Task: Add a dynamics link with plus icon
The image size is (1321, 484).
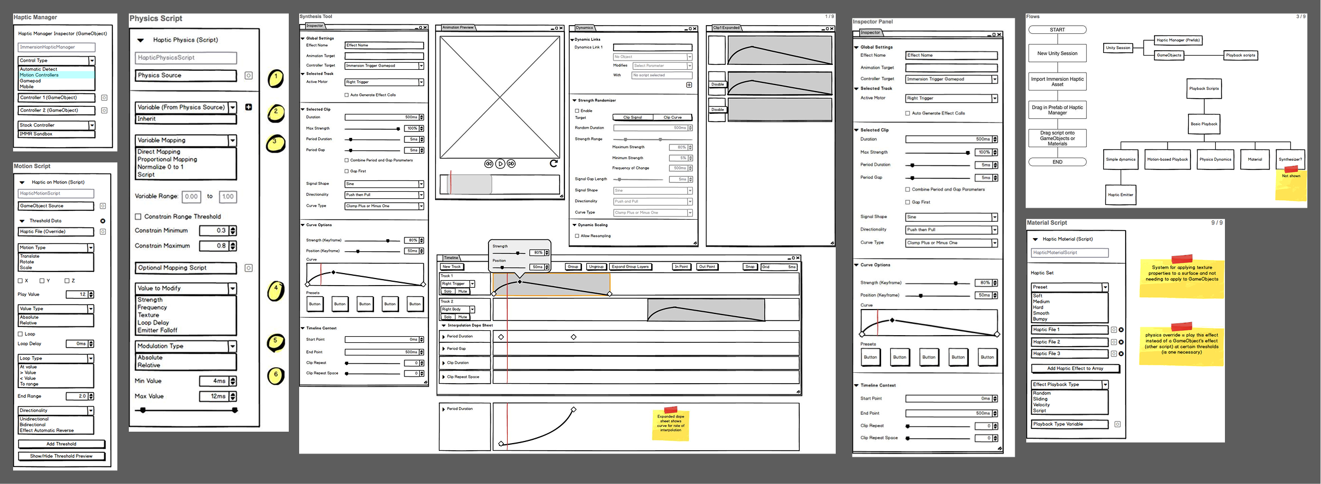Action: [689, 85]
